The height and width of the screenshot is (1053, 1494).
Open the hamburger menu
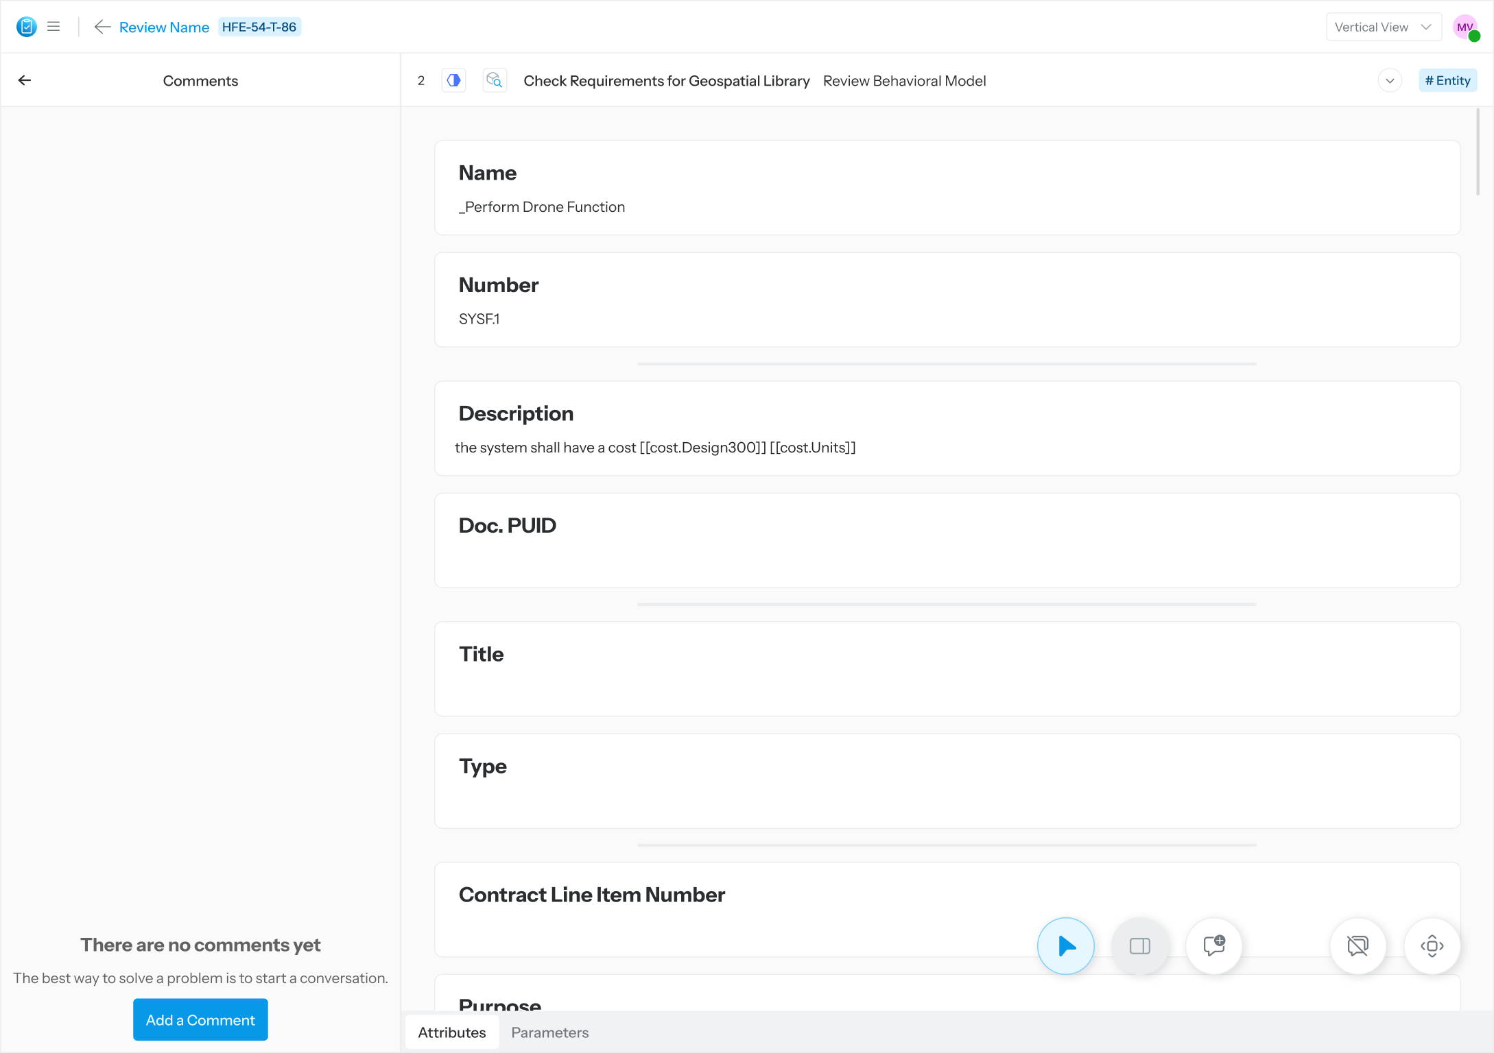[54, 27]
